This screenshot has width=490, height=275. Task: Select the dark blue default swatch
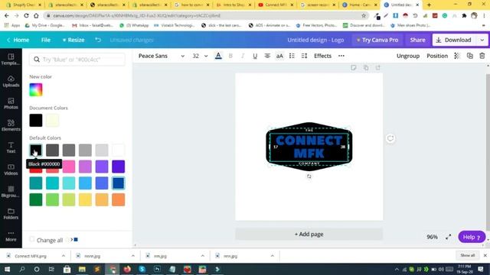tap(119, 183)
